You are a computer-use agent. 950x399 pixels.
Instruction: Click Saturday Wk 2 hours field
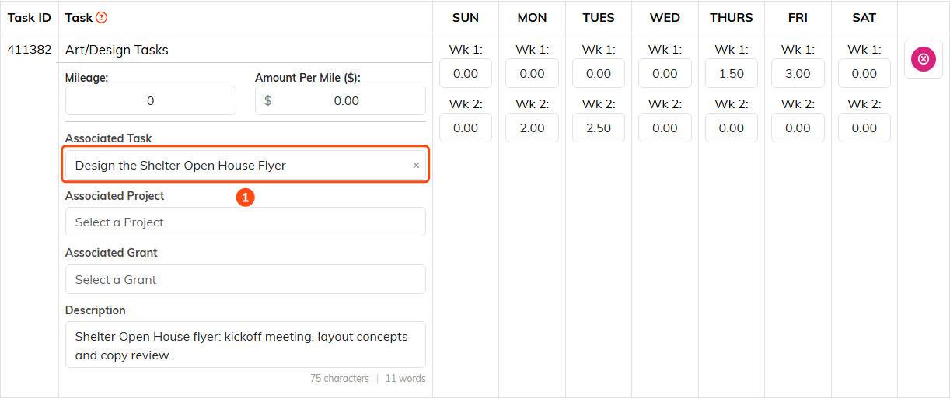pyautogui.click(x=864, y=128)
